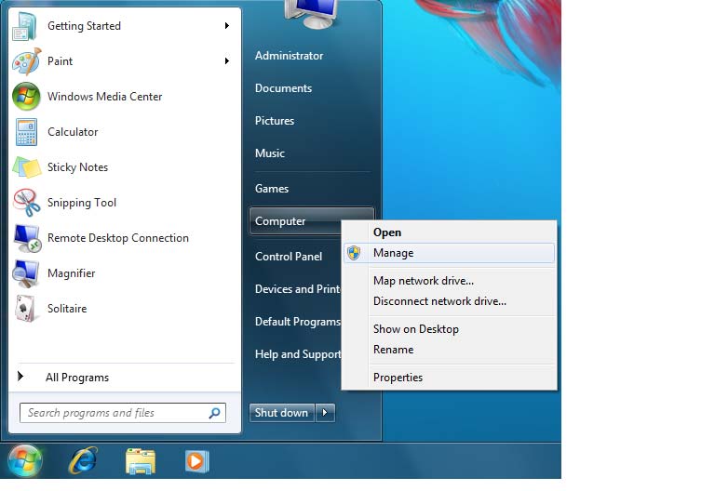Open Music from the Start menu

pos(270,153)
